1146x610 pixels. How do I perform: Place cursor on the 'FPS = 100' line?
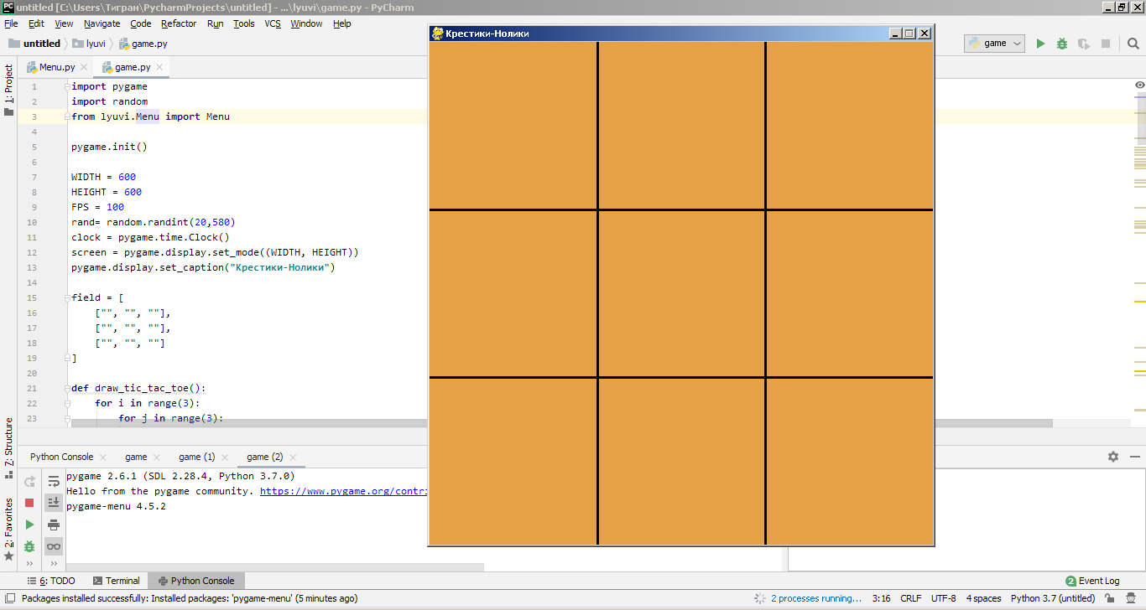[97, 207]
